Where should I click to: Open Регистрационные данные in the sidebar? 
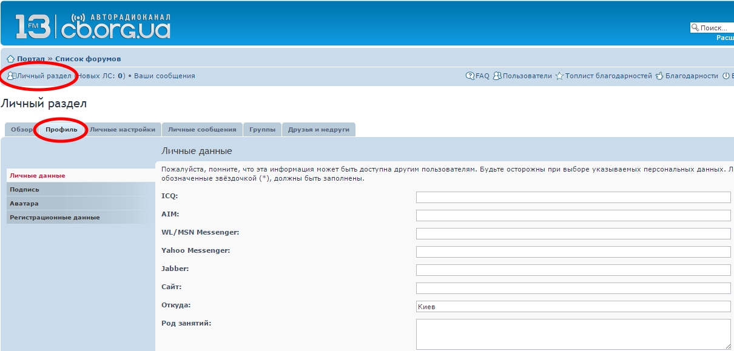tap(55, 217)
